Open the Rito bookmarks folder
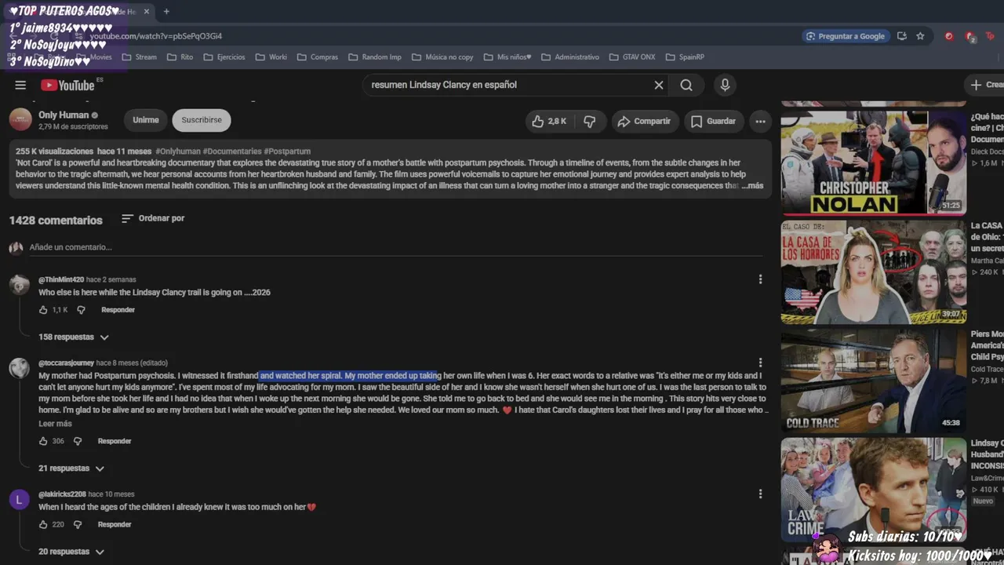Screen dimensions: 1004x565 [180, 57]
